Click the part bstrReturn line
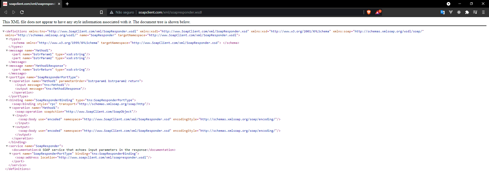 pos(51,70)
